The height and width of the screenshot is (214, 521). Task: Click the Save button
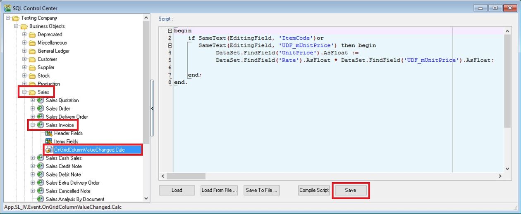point(350,190)
